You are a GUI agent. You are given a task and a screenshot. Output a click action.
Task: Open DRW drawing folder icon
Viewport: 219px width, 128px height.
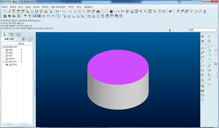point(23,11)
